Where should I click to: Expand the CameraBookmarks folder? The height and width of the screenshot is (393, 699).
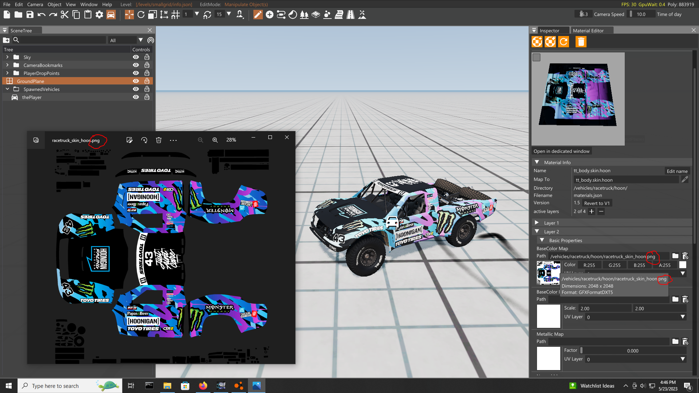[7, 65]
